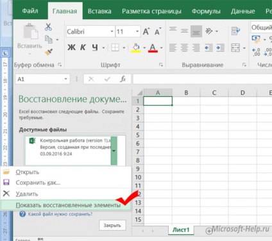Click the text orientation icon

pyautogui.click(x=208, y=31)
